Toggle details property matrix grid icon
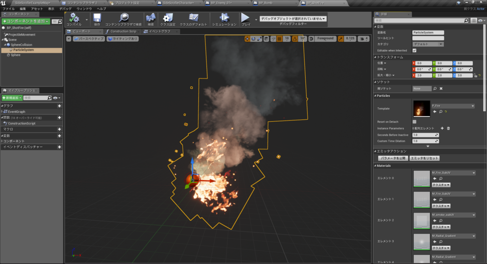Screen dimensions: 487x264 tap(473, 20)
